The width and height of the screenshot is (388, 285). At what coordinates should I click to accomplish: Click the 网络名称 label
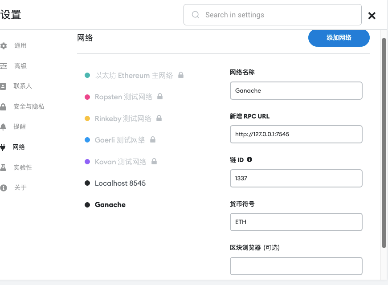[x=242, y=72]
